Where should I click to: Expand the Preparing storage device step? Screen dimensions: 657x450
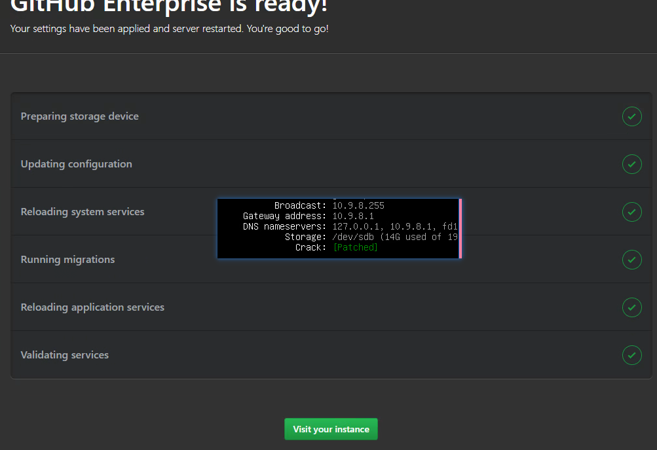79,116
